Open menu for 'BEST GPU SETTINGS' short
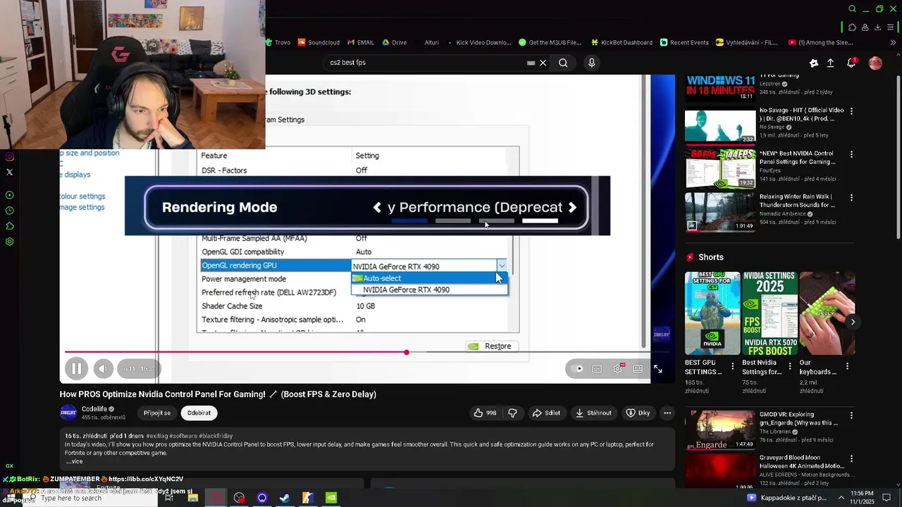The height and width of the screenshot is (507, 902). click(733, 366)
